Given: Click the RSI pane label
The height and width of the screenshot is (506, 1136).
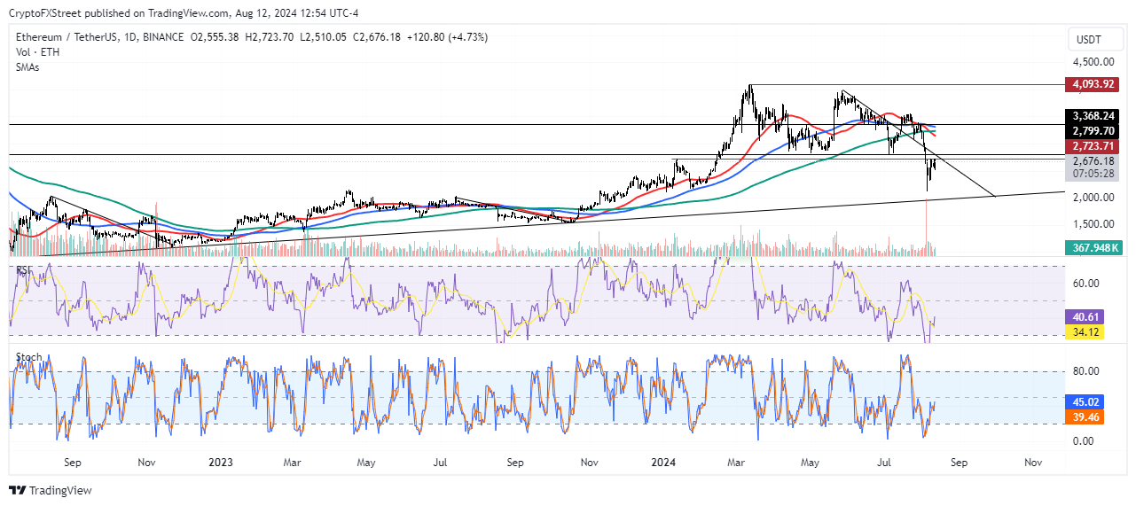Looking at the screenshot, I should 24,267.
